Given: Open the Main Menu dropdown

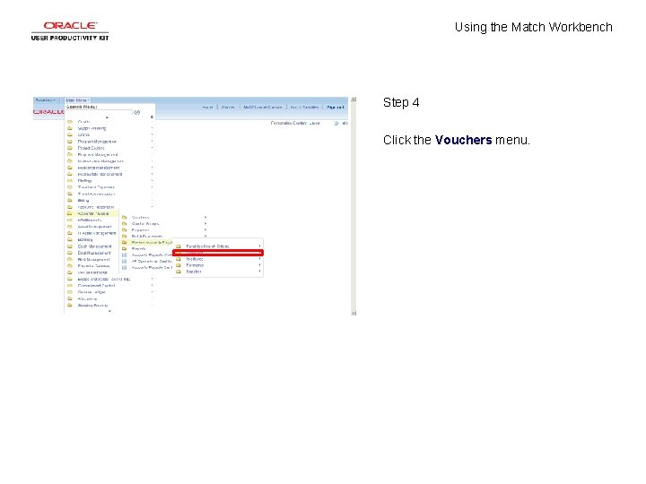Looking at the screenshot, I should [77, 100].
